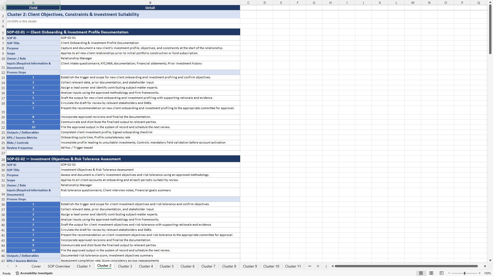Click the Ready status indicator
Viewport: 493px width, 276px height.
click(6, 273)
